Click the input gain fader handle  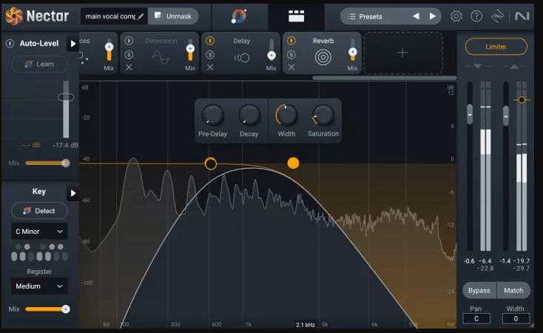point(470,114)
